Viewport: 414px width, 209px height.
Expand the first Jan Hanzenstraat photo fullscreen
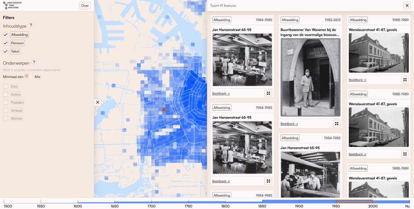point(268,93)
